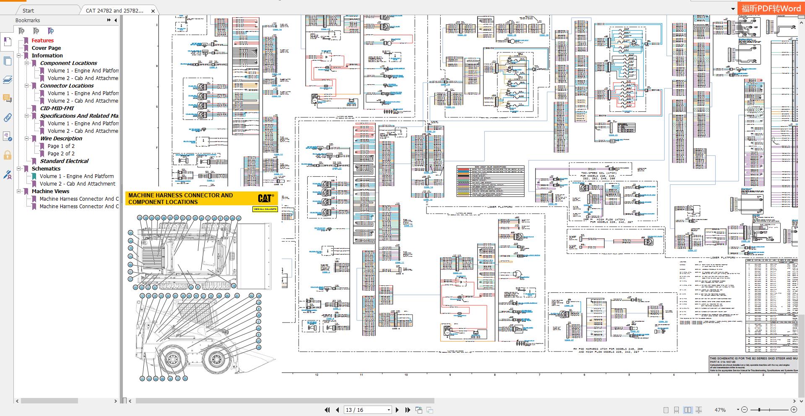This screenshot has width=805, height=416.
Task: Toggle two-page facing view mode
Action: click(x=688, y=410)
